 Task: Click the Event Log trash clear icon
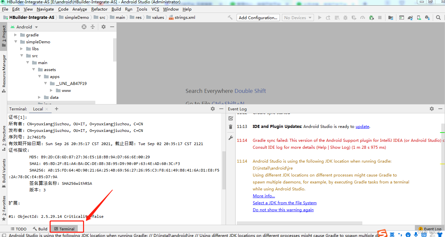[x=231, y=127]
